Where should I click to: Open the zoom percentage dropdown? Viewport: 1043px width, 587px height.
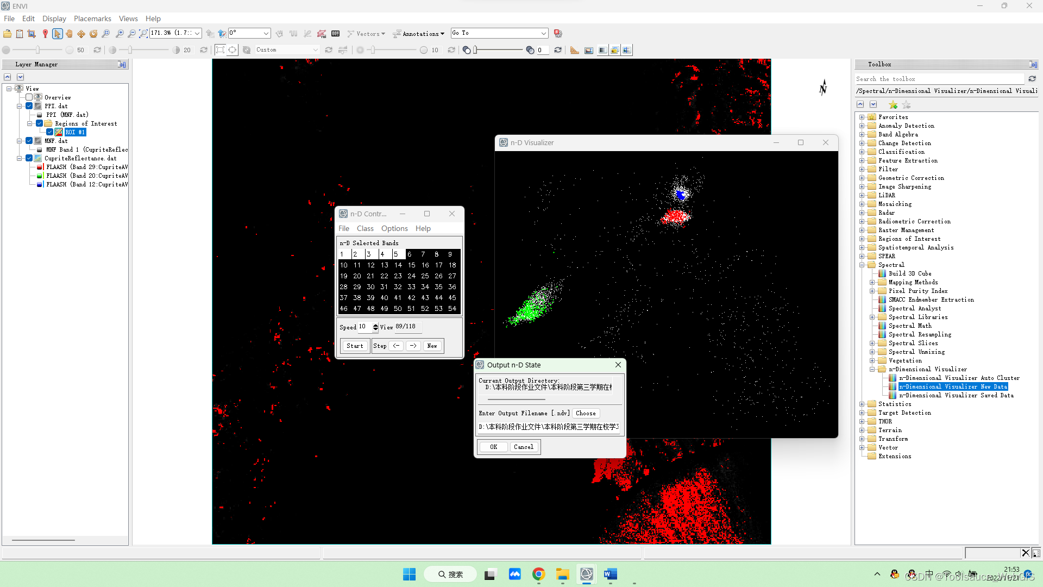tap(197, 33)
